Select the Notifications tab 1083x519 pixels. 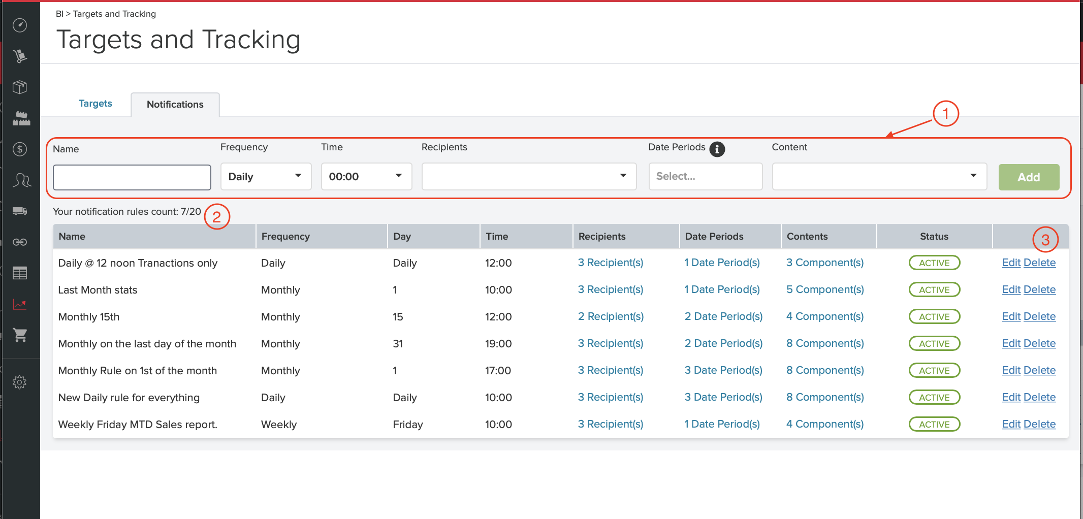(175, 105)
